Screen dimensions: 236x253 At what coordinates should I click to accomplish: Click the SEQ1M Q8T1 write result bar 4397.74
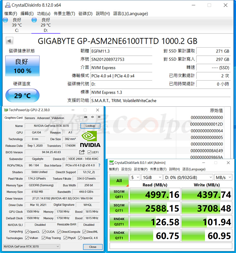[207, 194]
